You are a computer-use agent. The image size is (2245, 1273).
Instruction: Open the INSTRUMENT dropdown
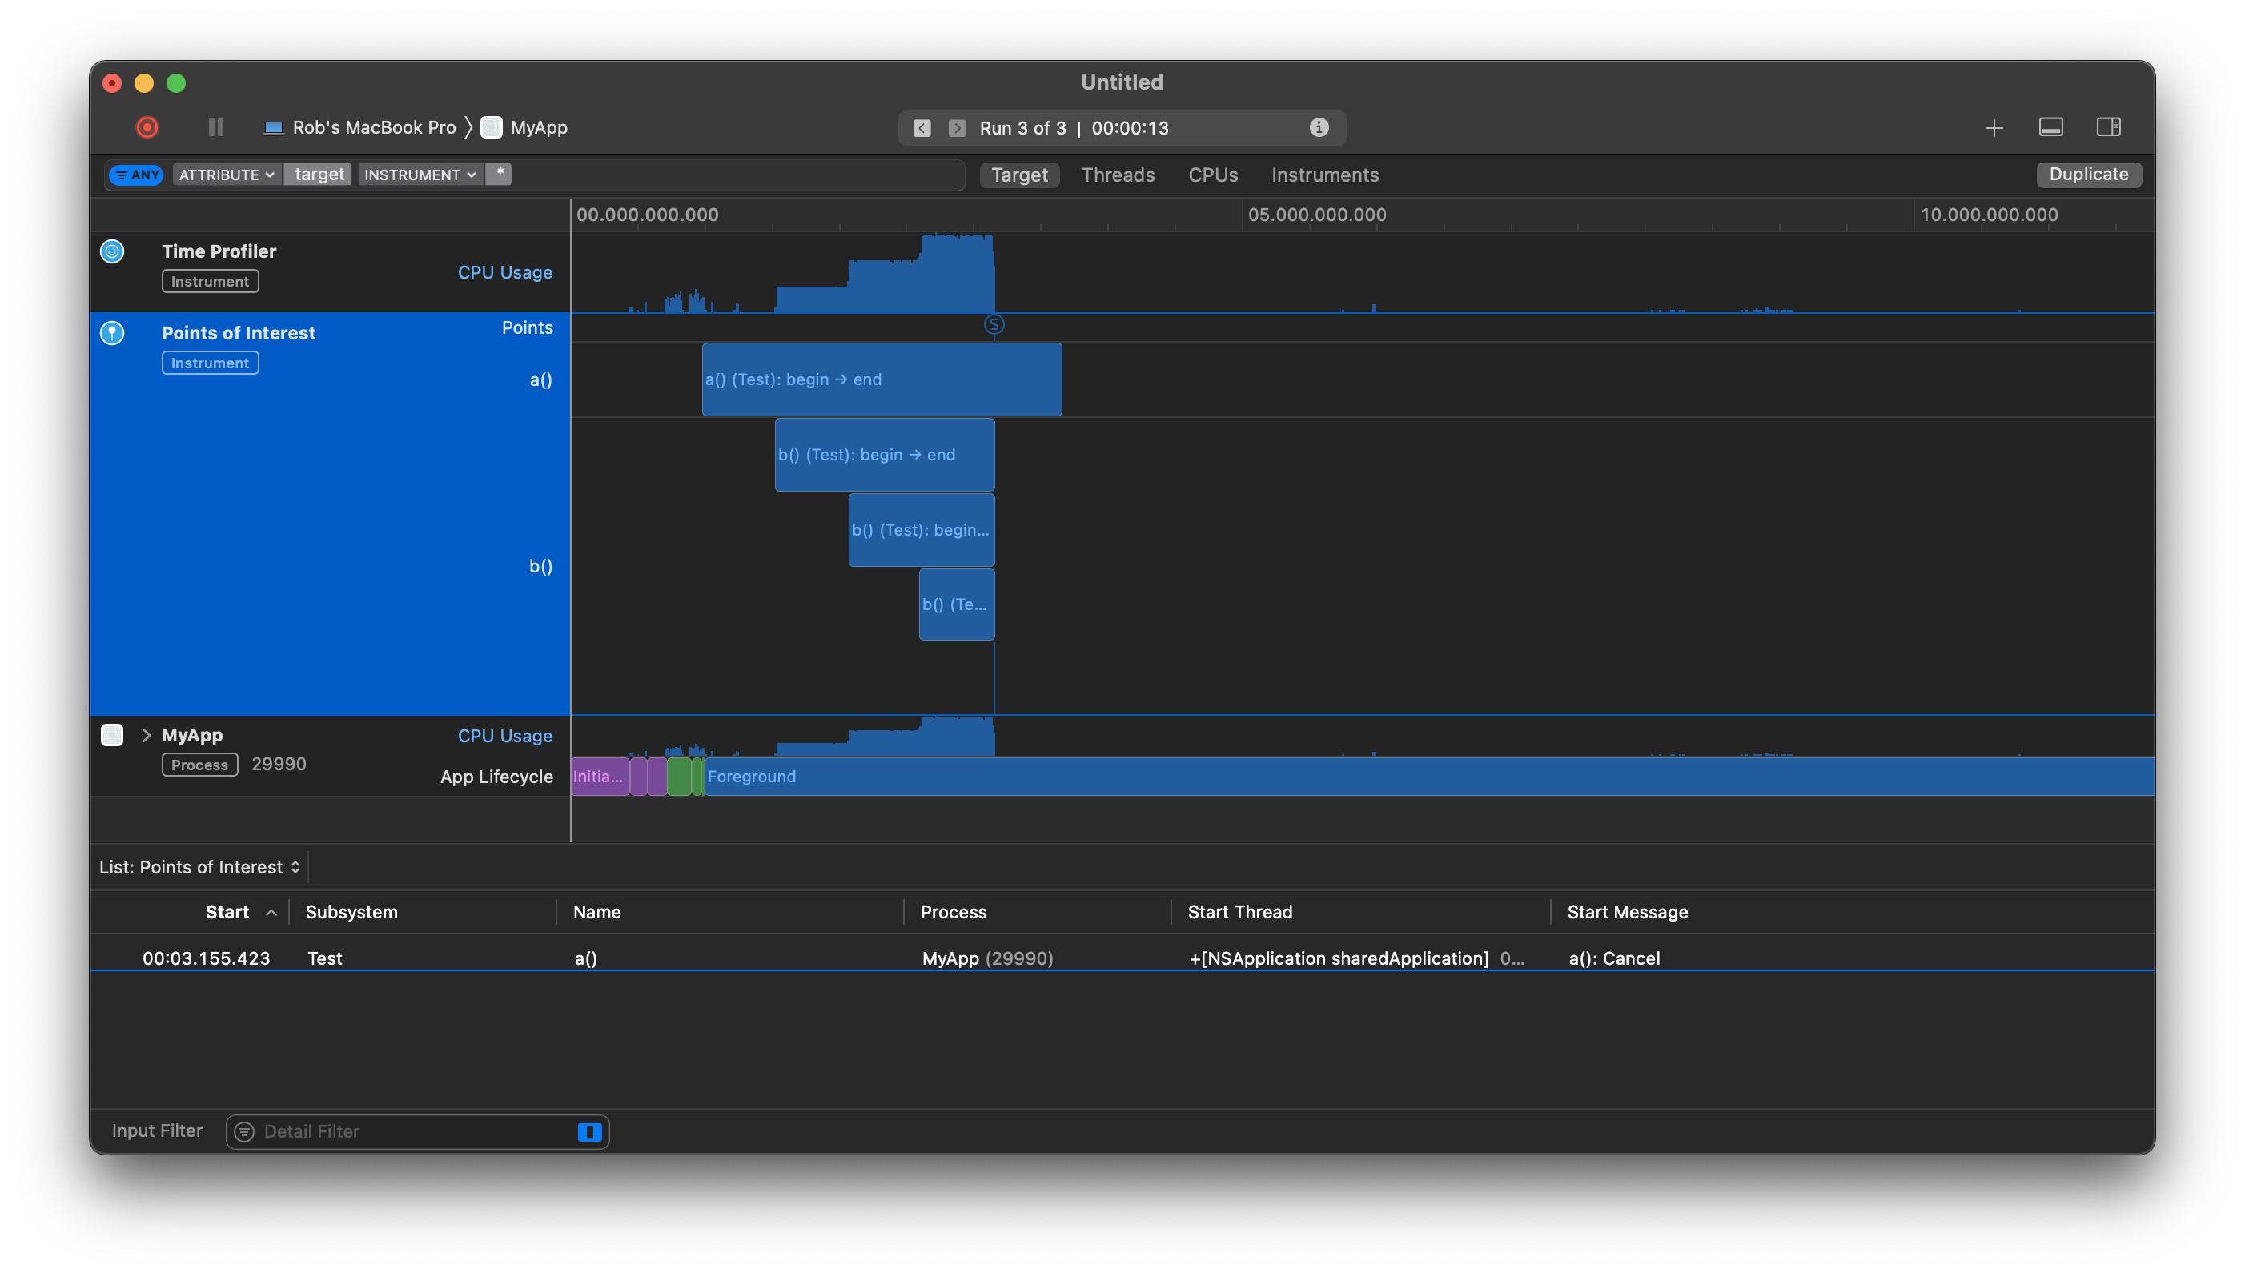pyautogui.click(x=420, y=175)
